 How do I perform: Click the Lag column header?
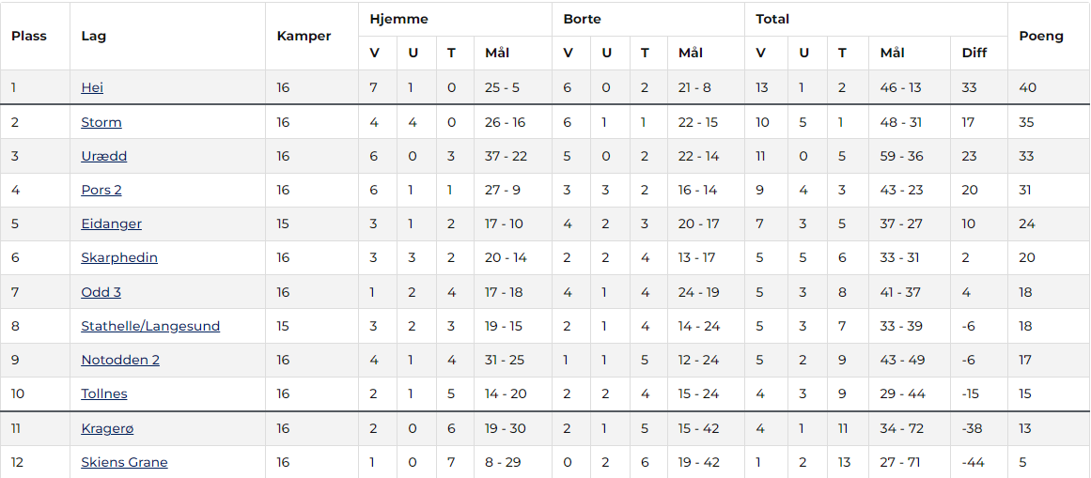point(93,37)
